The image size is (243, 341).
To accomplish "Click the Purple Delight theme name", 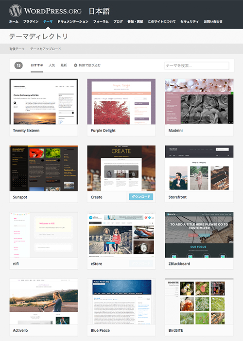I will pos(103,131).
